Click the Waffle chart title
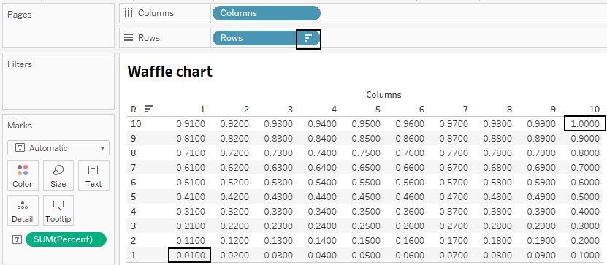This screenshot has height=265, width=607. (170, 72)
